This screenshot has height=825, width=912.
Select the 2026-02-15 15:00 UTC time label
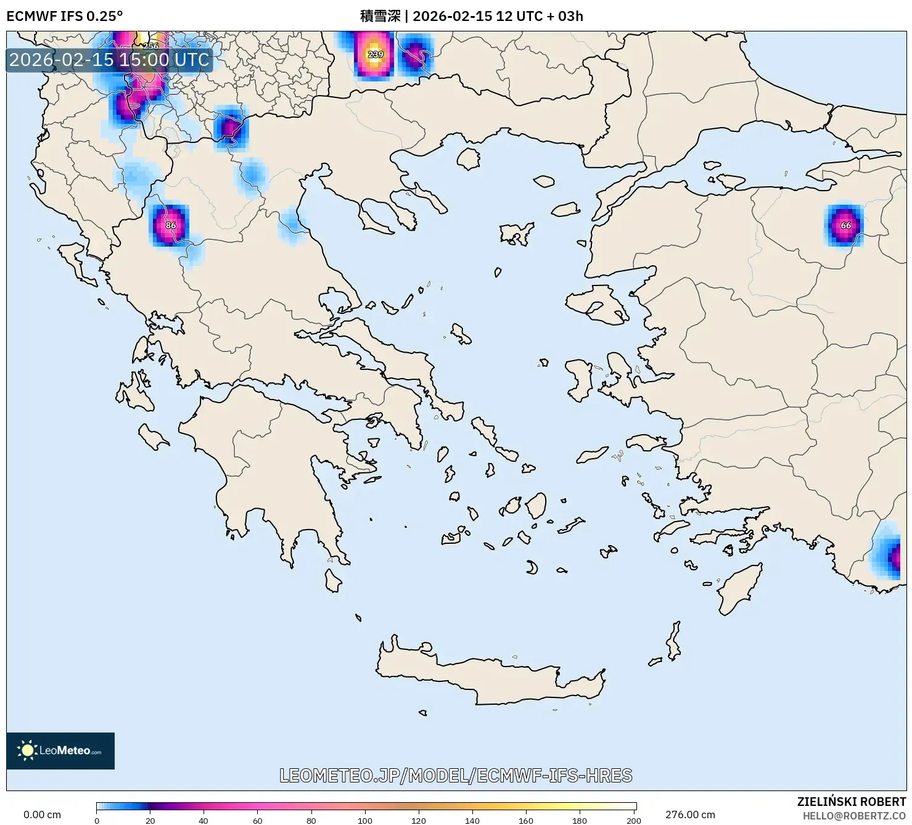point(109,60)
